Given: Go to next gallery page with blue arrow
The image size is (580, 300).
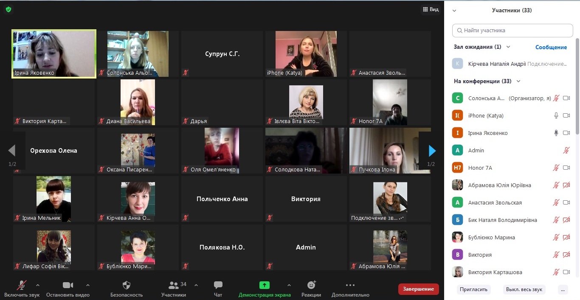Looking at the screenshot, I should coord(432,151).
